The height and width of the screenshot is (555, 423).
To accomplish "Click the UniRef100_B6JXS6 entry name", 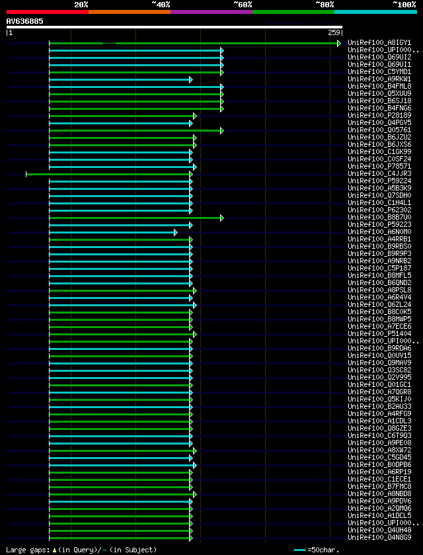I will (x=379, y=145).
